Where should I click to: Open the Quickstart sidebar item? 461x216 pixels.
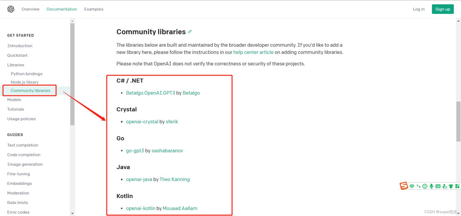coord(17,55)
